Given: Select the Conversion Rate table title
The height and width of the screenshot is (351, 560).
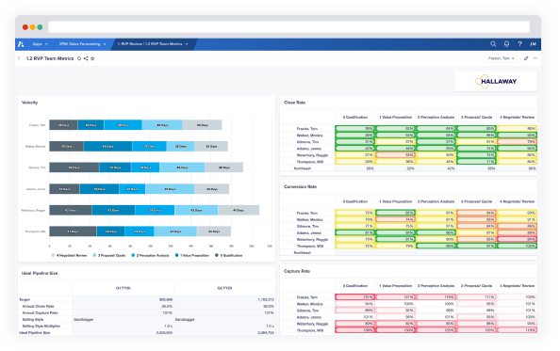Looking at the screenshot, I should [301, 186].
